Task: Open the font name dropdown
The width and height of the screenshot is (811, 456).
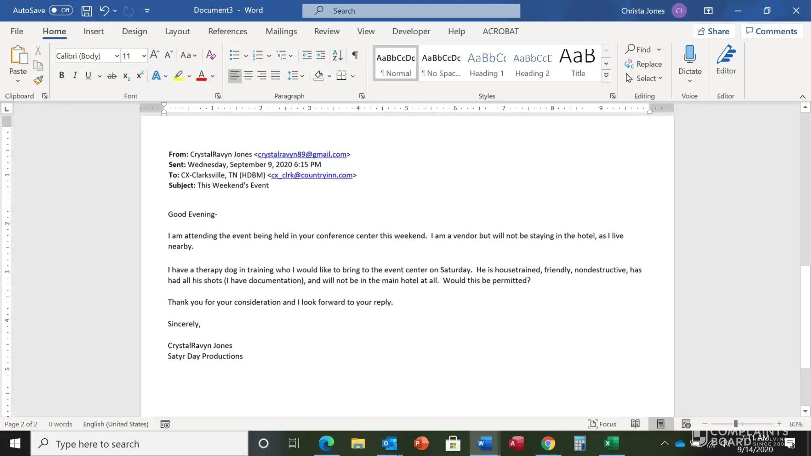Action: [117, 56]
